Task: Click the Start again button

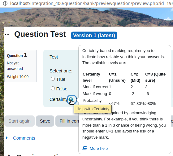Action: [19, 121]
